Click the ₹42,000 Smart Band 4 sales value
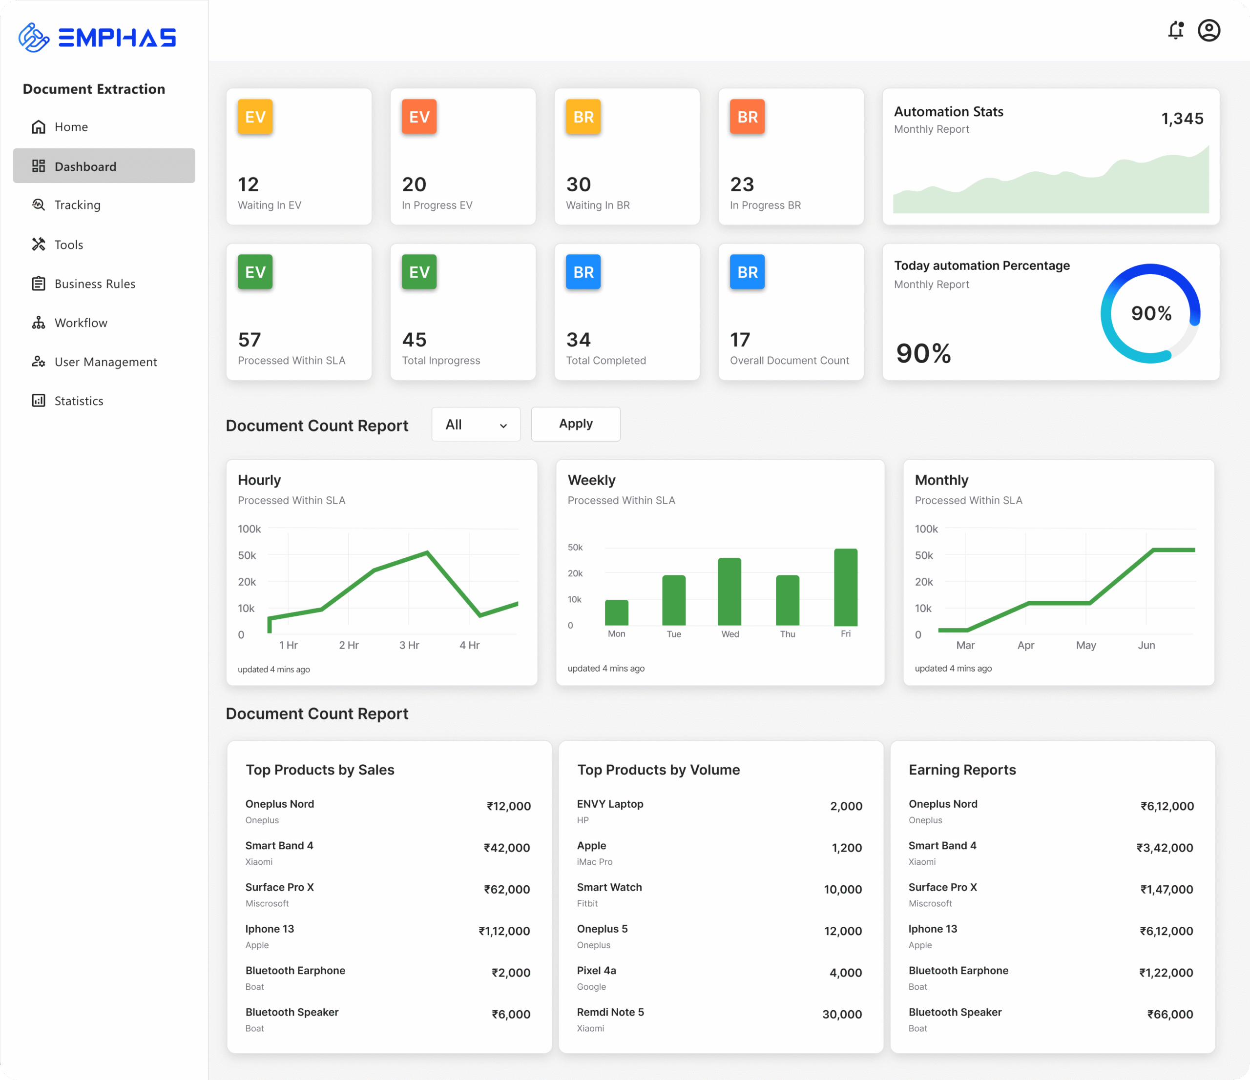1250x1080 pixels. pos(507,847)
